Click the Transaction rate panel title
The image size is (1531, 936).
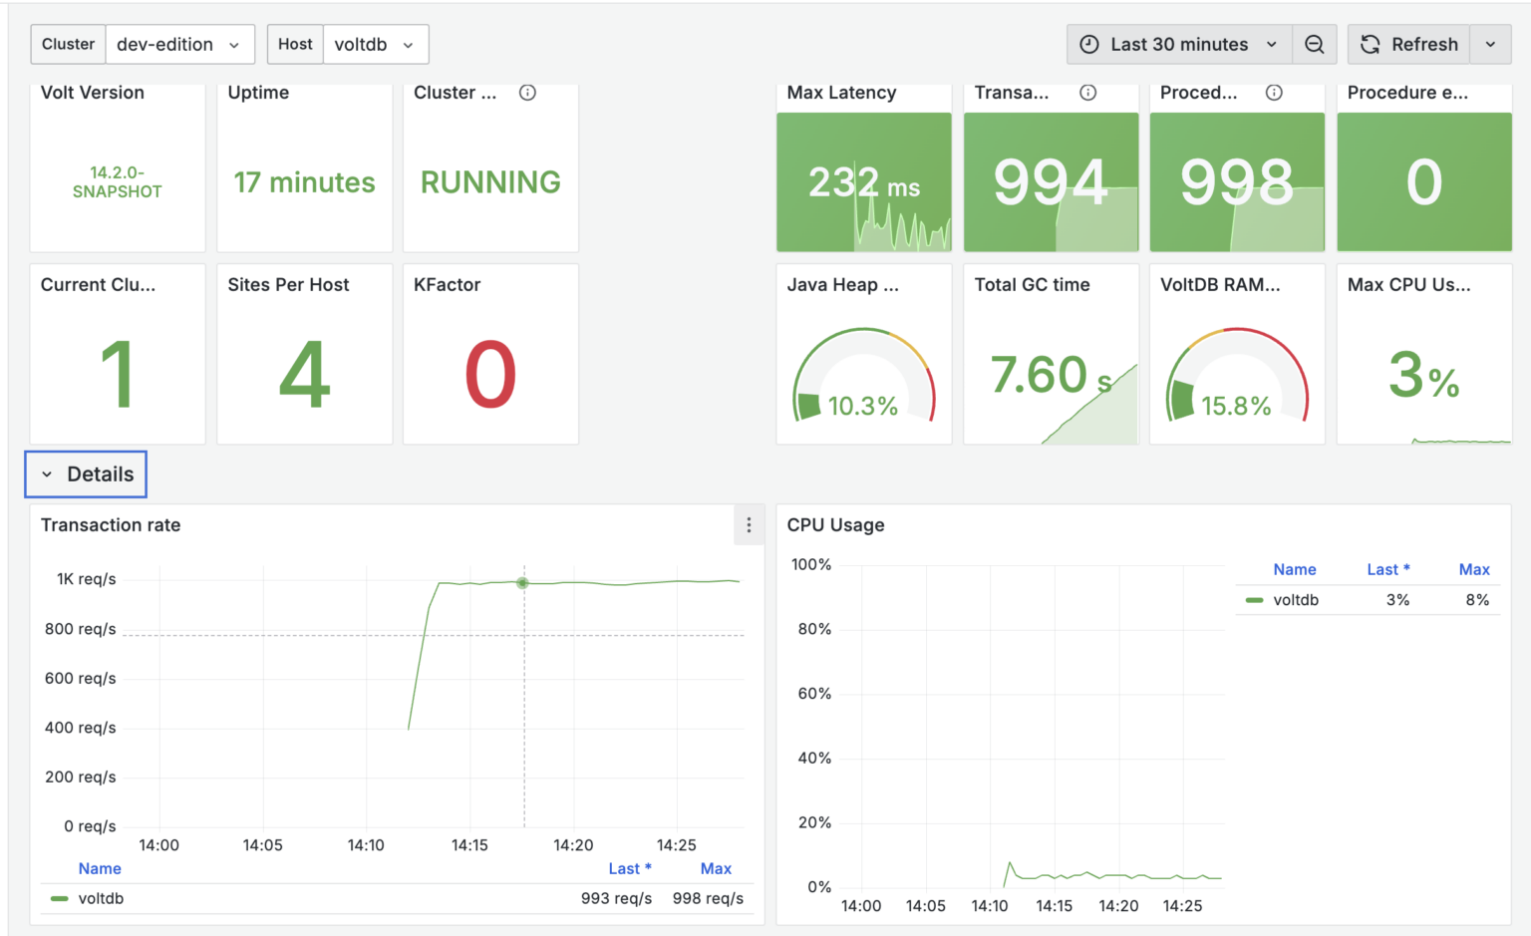111,524
